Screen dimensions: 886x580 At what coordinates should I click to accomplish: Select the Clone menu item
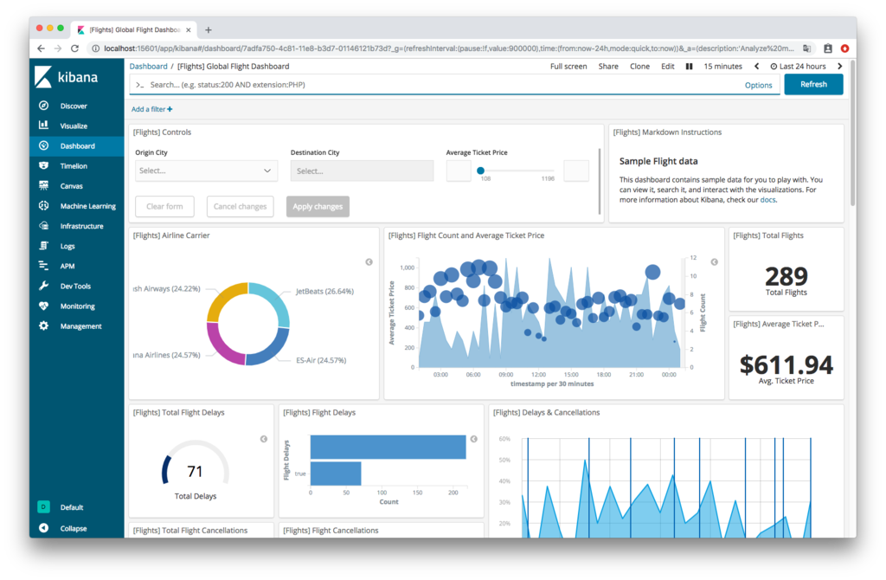(x=639, y=66)
